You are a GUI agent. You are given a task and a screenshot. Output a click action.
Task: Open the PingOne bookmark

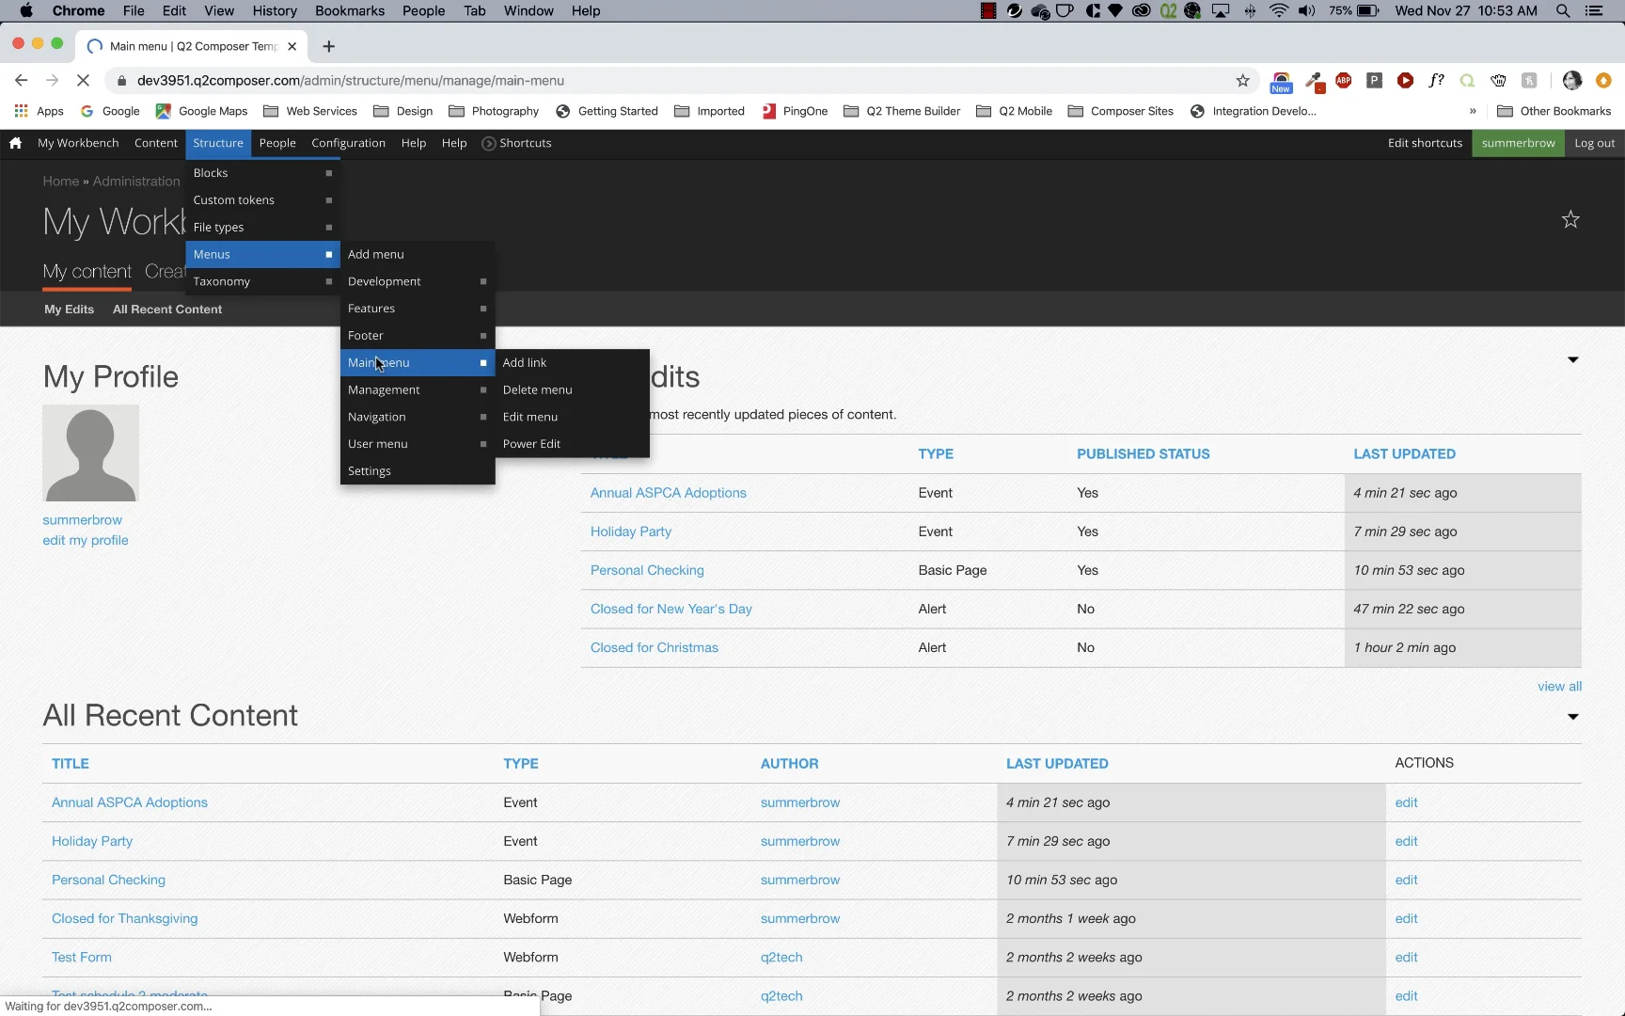(795, 111)
